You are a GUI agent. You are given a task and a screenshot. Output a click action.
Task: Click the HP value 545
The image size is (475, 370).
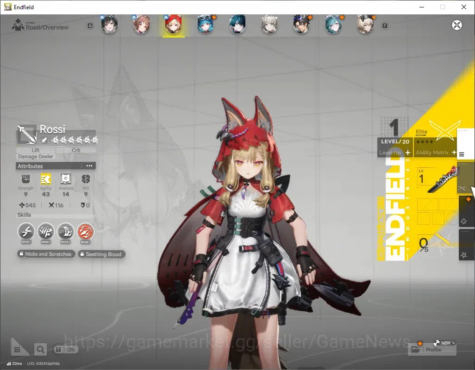[28, 205]
